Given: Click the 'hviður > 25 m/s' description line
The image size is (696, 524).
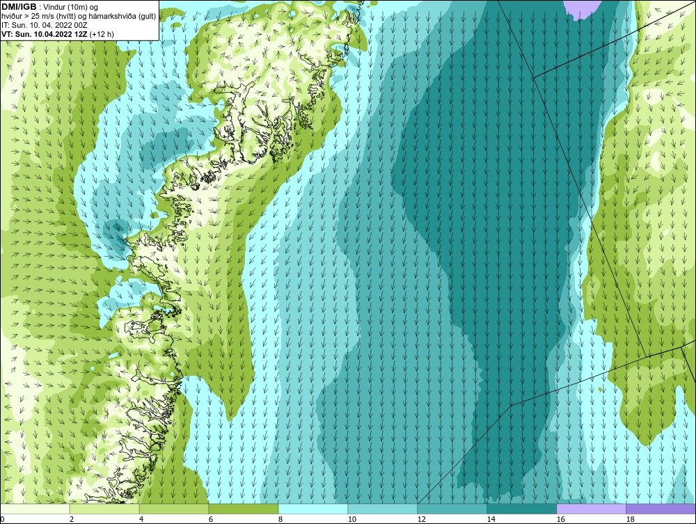Looking at the screenshot, I should [79, 17].
